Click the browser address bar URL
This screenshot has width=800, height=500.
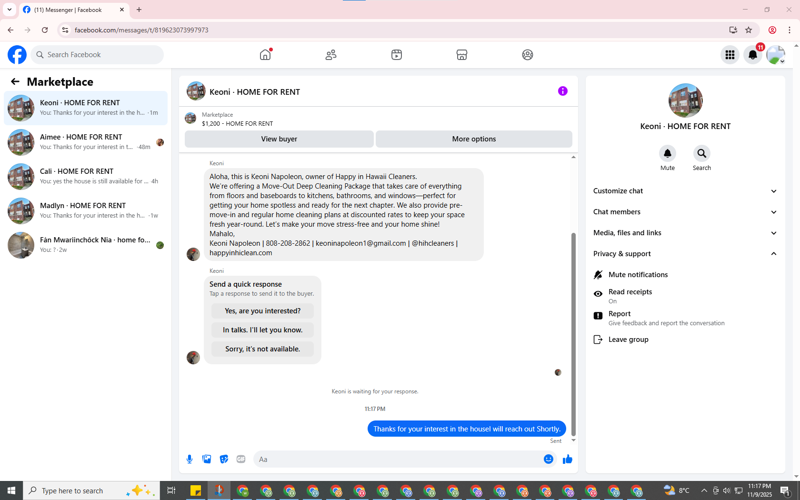click(x=141, y=30)
